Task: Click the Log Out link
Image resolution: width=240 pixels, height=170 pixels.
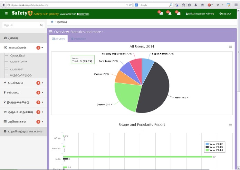Action: [x=225, y=14]
